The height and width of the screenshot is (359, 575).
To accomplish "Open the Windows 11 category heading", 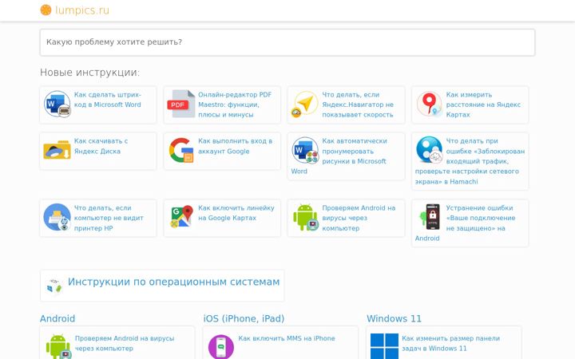I will (394, 318).
